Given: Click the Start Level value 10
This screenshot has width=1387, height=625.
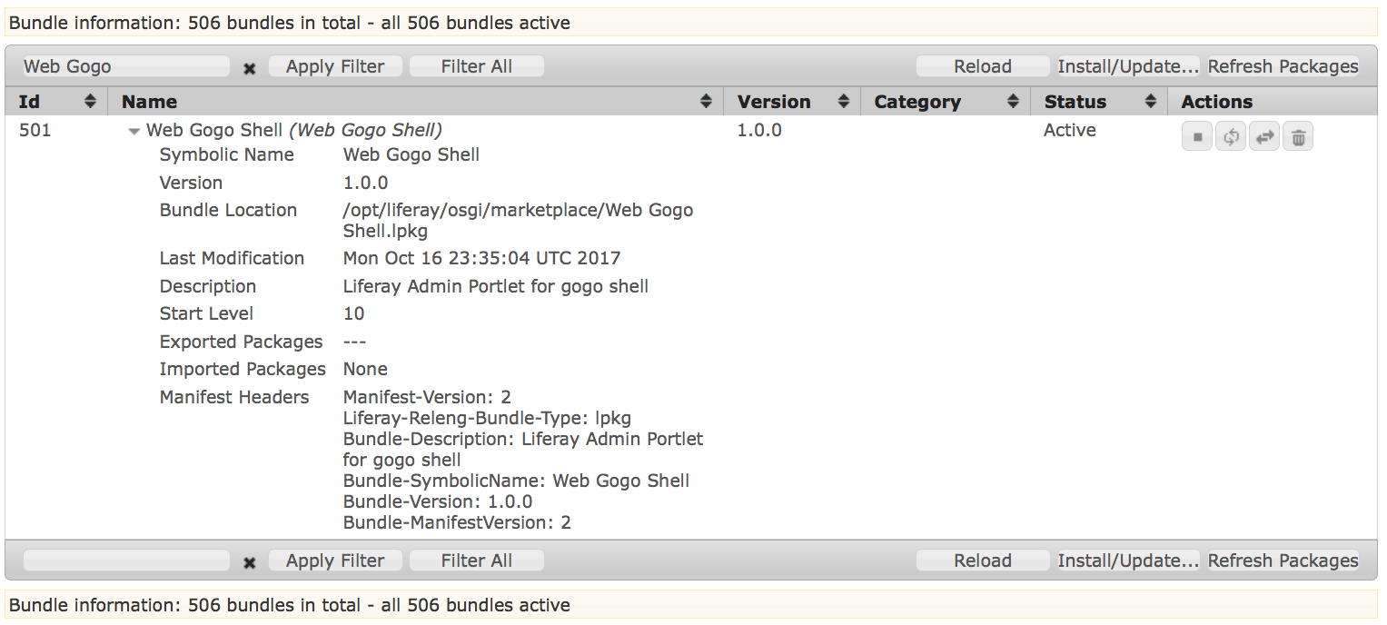Looking at the screenshot, I should coord(353,313).
